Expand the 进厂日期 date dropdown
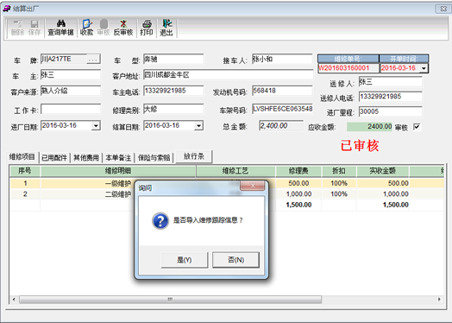Image resolution: width=452 pixels, height=323 pixels. (x=96, y=126)
